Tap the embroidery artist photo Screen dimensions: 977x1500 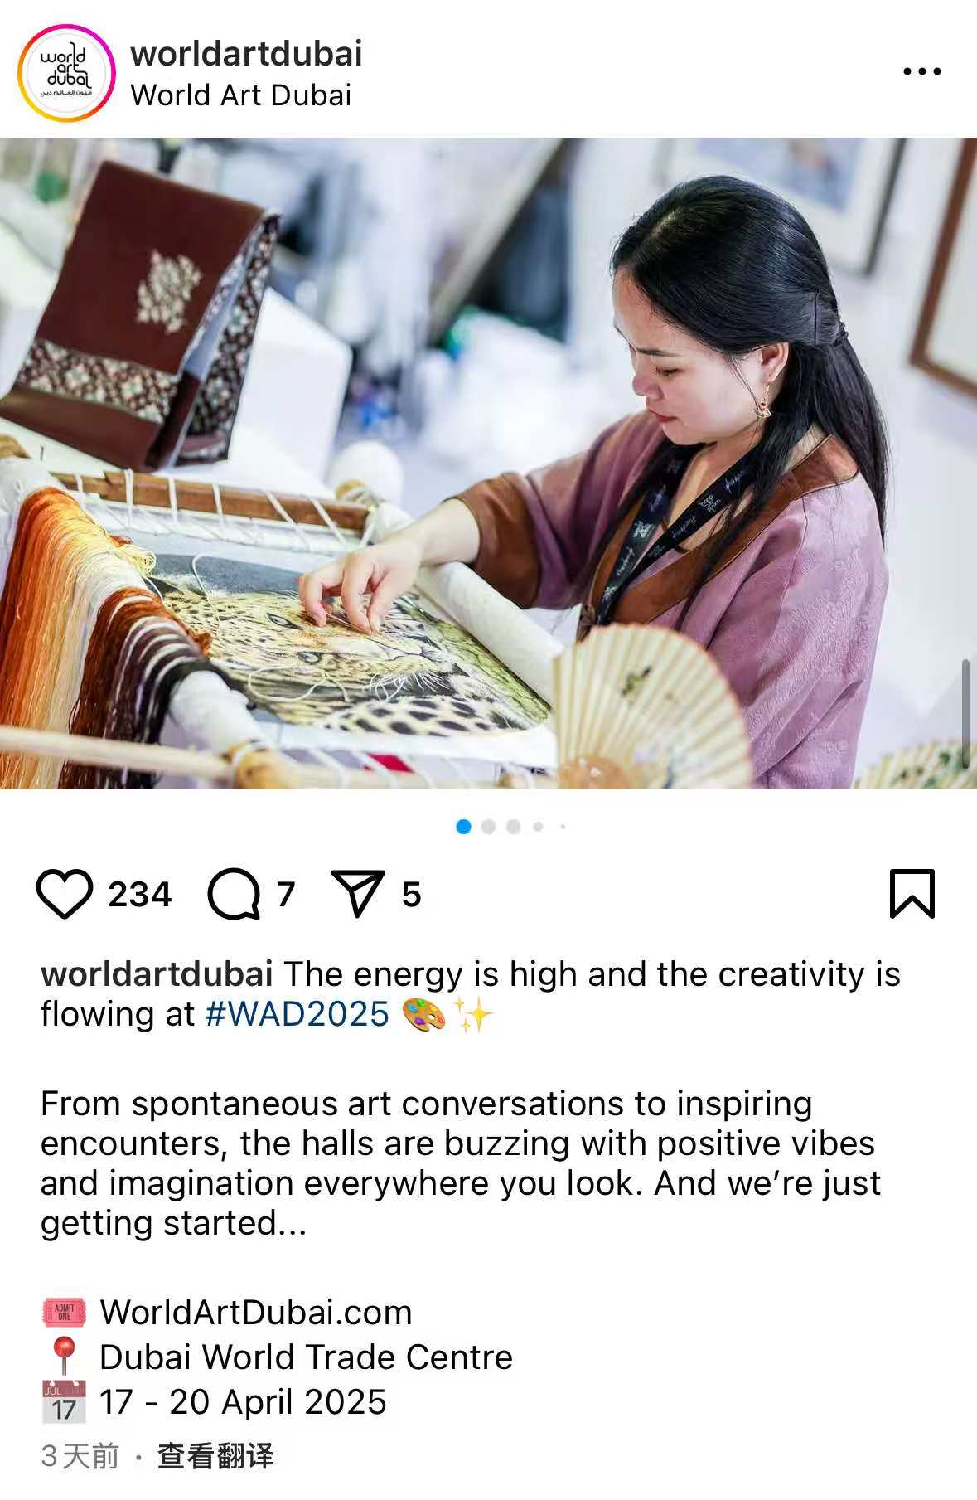(488, 463)
